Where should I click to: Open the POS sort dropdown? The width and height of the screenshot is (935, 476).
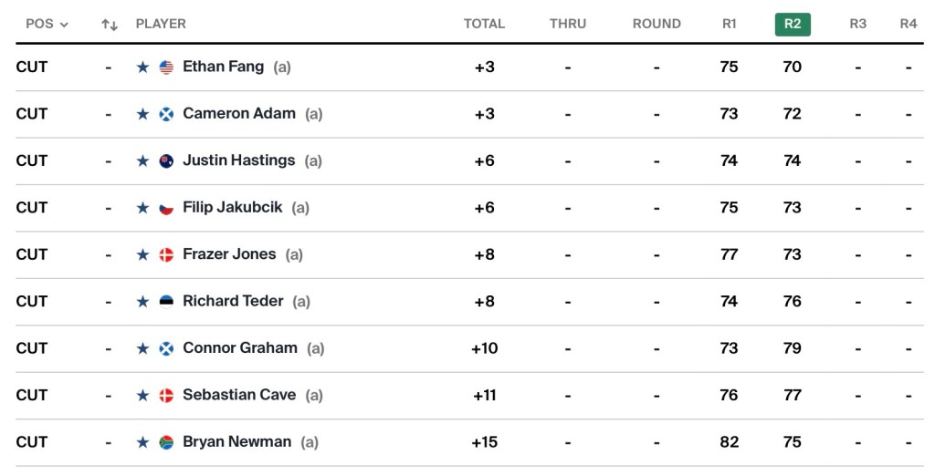coord(47,24)
